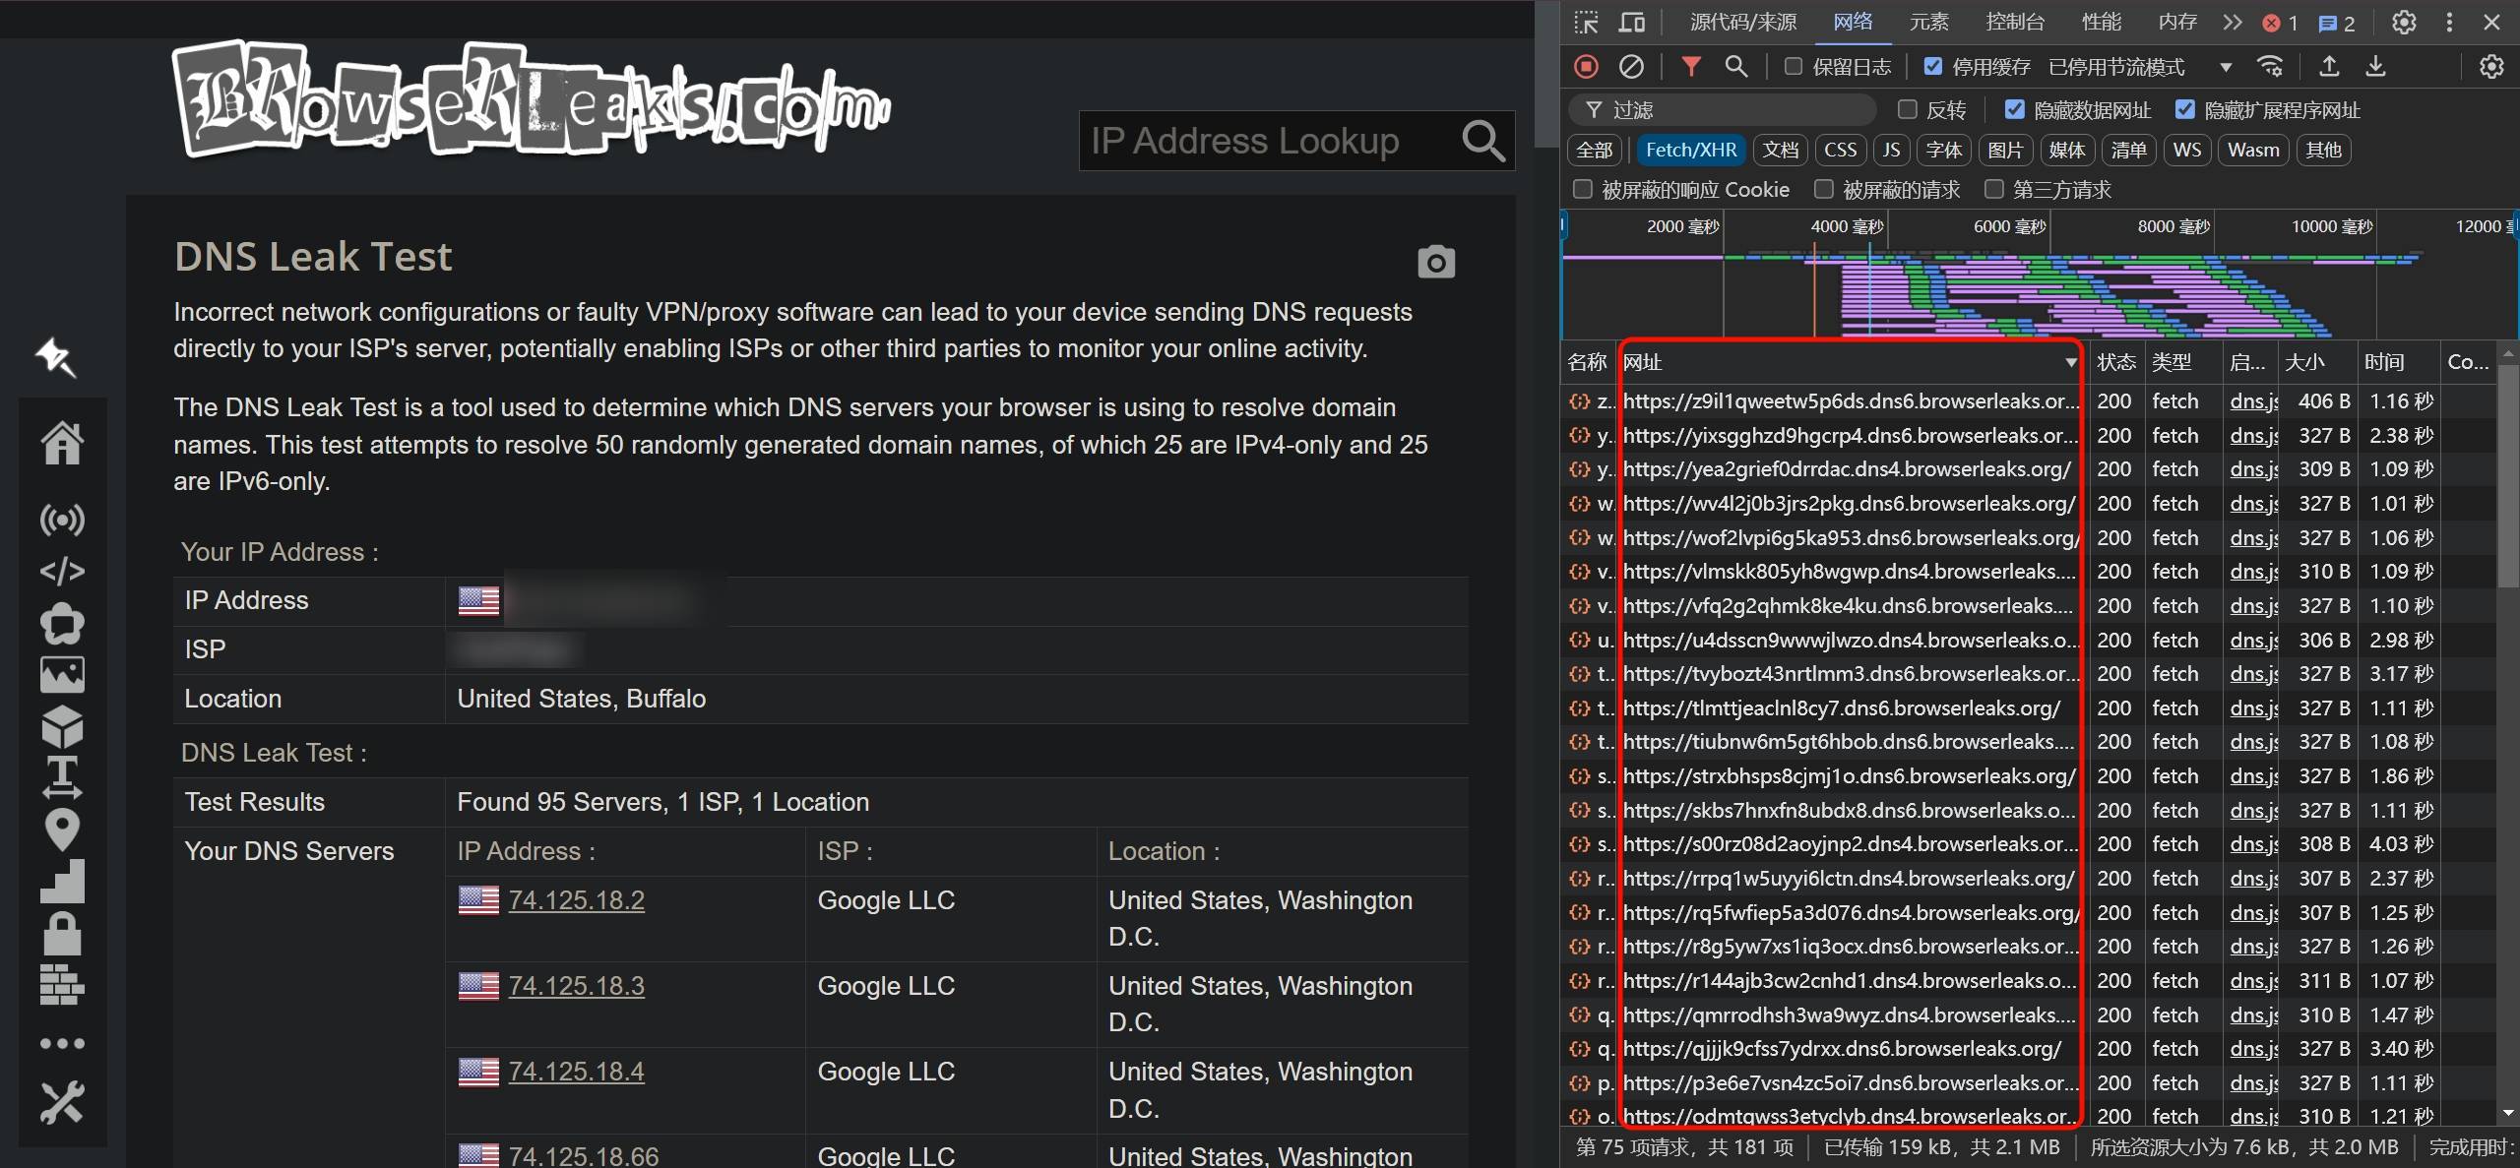Open DNS server link 74.125.18.2
2520x1168 pixels.
click(x=576, y=900)
